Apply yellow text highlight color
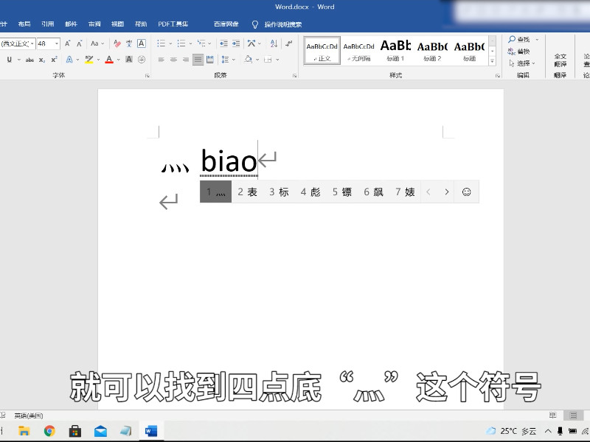This screenshot has width=590, height=442. point(89,60)
